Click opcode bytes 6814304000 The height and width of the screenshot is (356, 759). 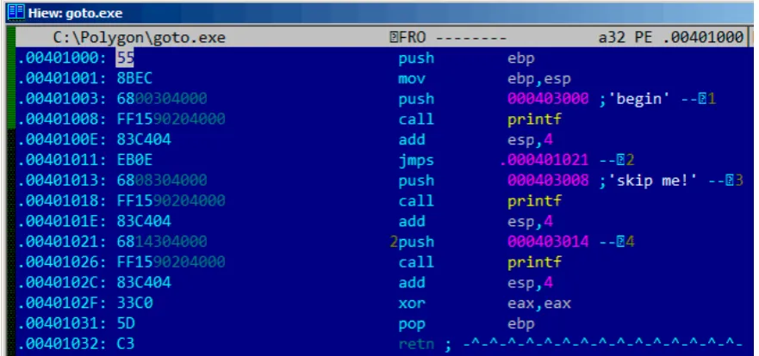click(x=162, y=242)
